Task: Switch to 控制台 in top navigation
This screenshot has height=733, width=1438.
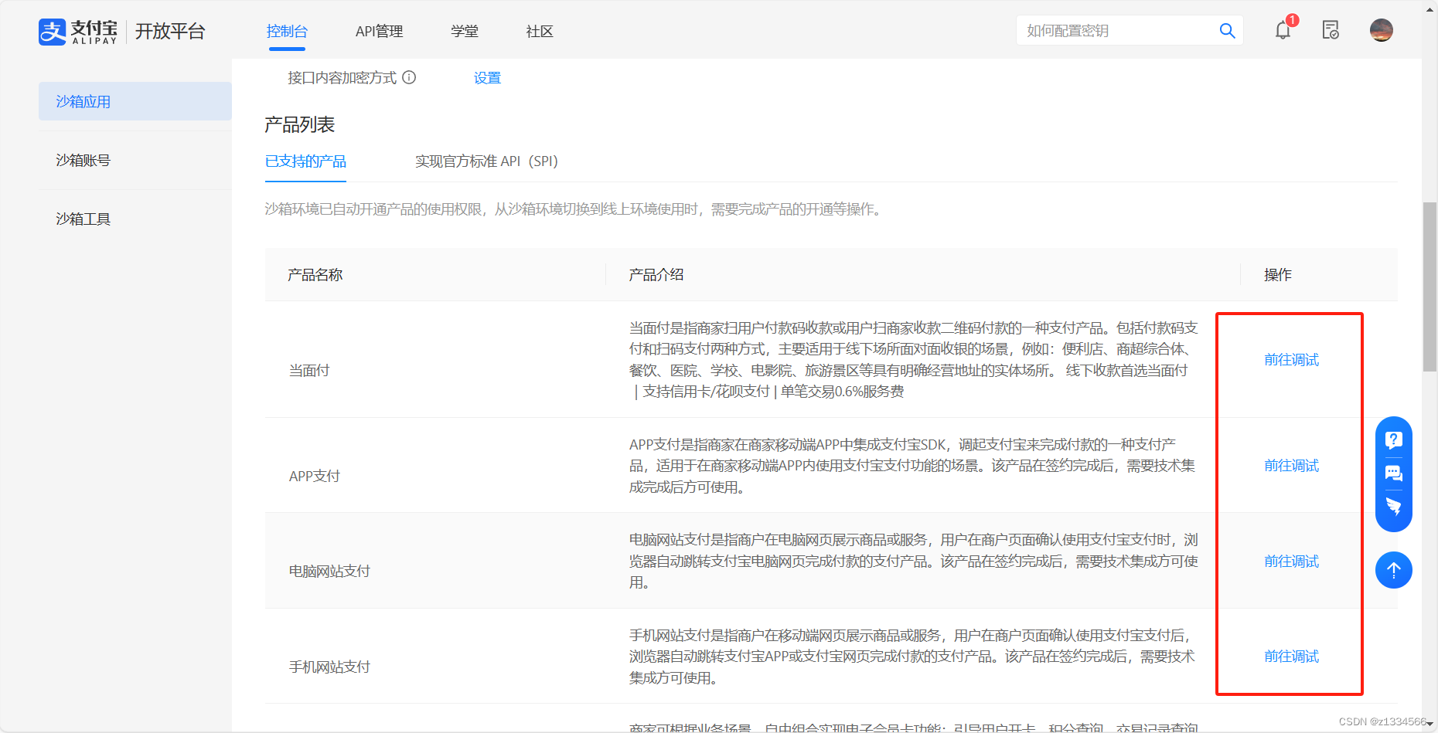Action: [x=287, y=32]
